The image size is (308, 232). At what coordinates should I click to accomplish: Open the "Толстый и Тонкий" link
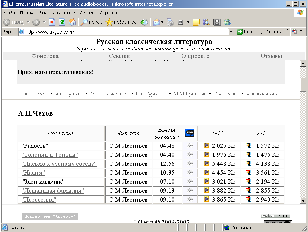pos(50,155)
